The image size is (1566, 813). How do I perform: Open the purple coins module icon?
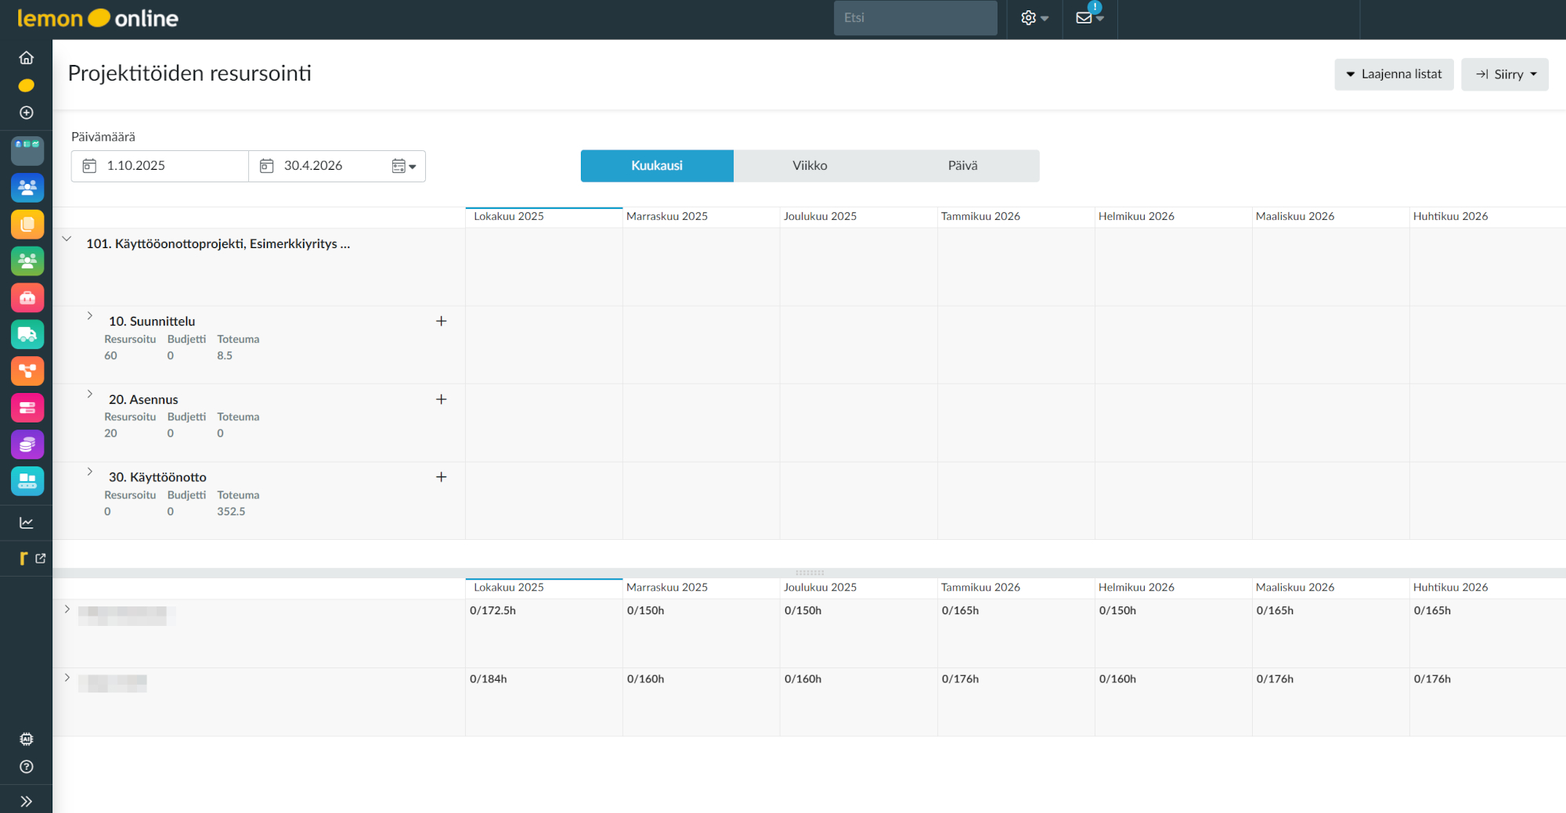pyautogui.click(x=27, y=444)
